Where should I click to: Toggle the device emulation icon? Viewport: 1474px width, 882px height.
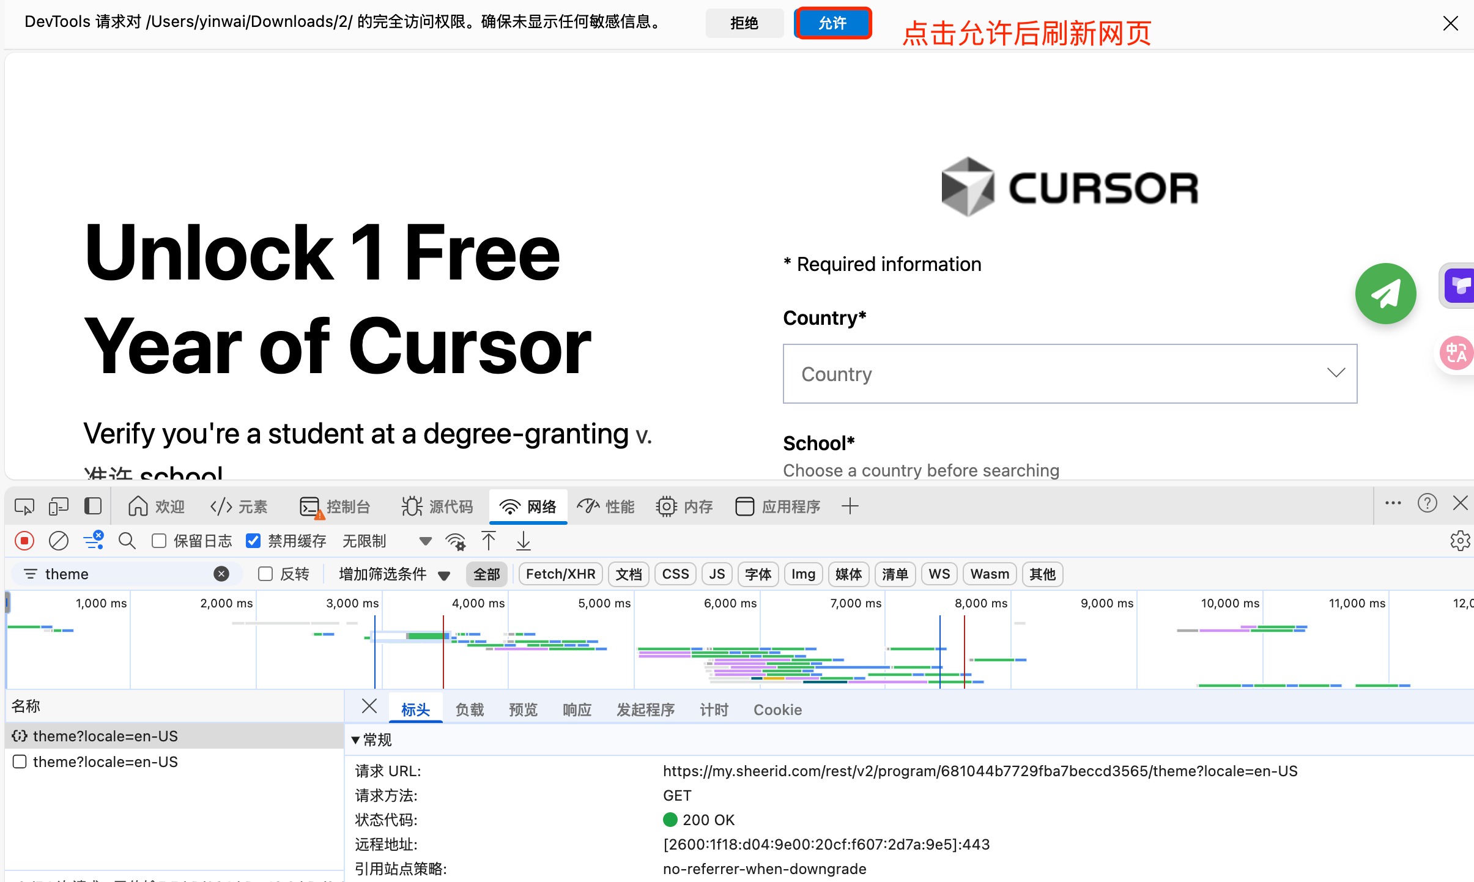59,506
